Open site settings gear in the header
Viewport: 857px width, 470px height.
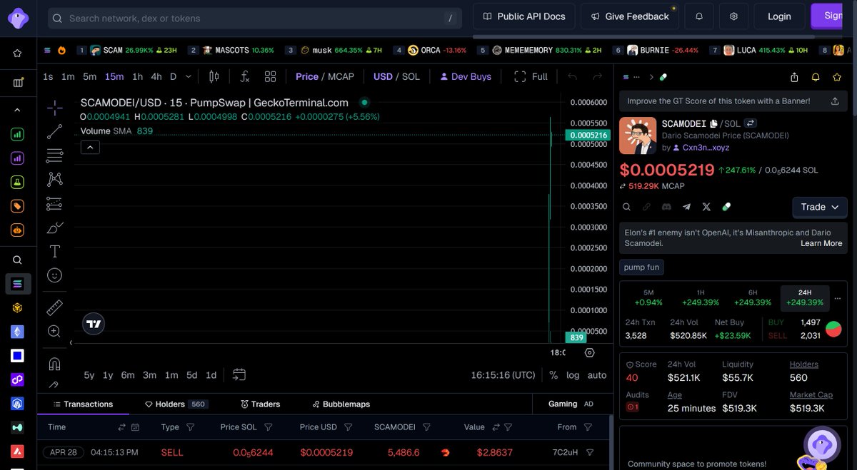pyautogui.click(x=733, y=16)
